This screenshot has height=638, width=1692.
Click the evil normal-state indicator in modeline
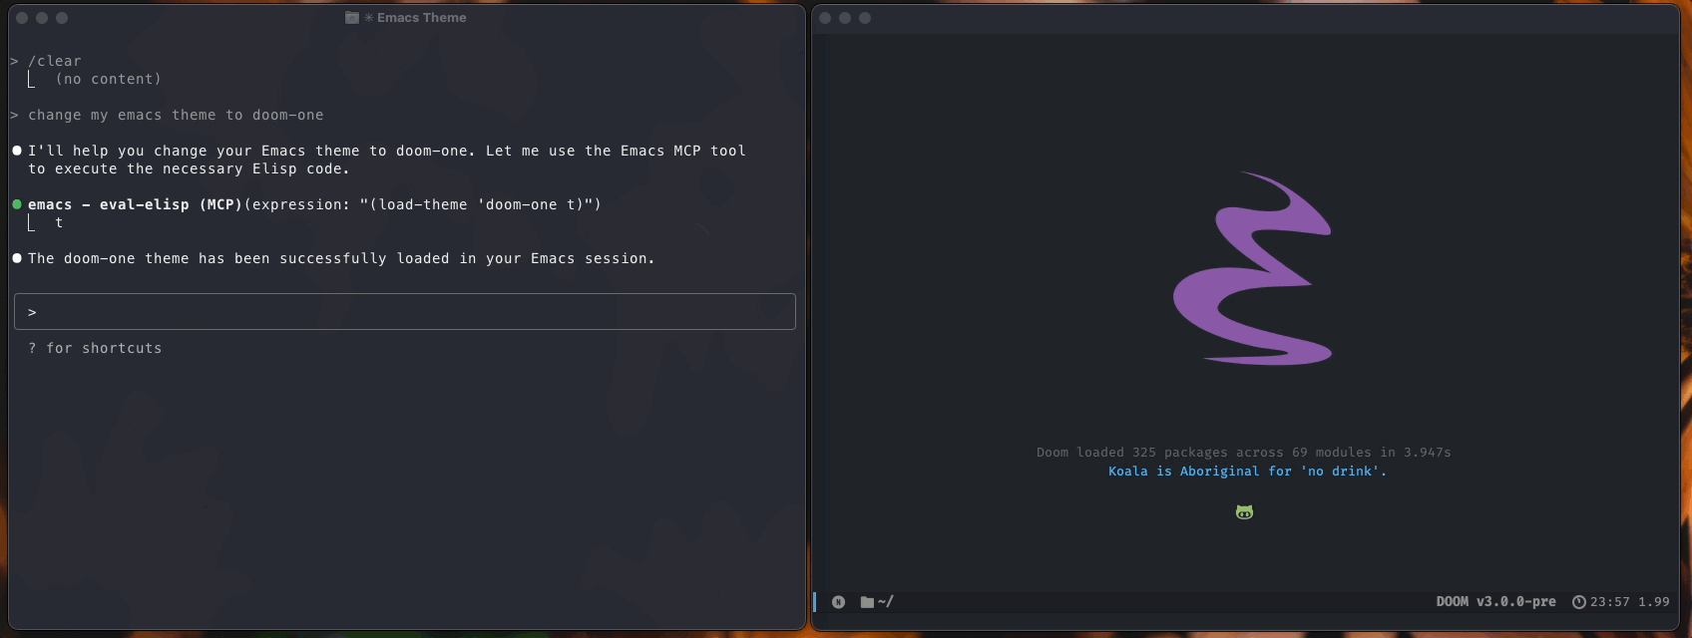coord(838,602)
